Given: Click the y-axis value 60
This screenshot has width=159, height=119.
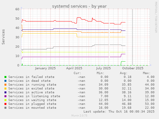Looking at the screenshot, I should click(x=17, y=9).
